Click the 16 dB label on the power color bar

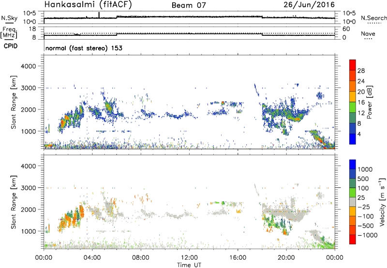[361, 103]
